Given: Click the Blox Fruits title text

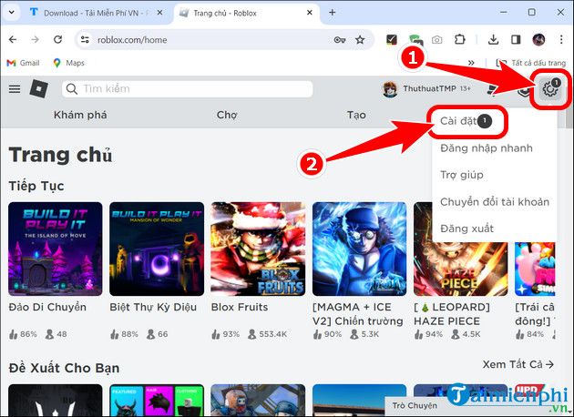Looking at the screenshot, I should (x=240, y=307).
